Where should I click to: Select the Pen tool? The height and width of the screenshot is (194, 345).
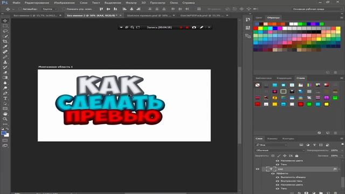coord(5,93)
